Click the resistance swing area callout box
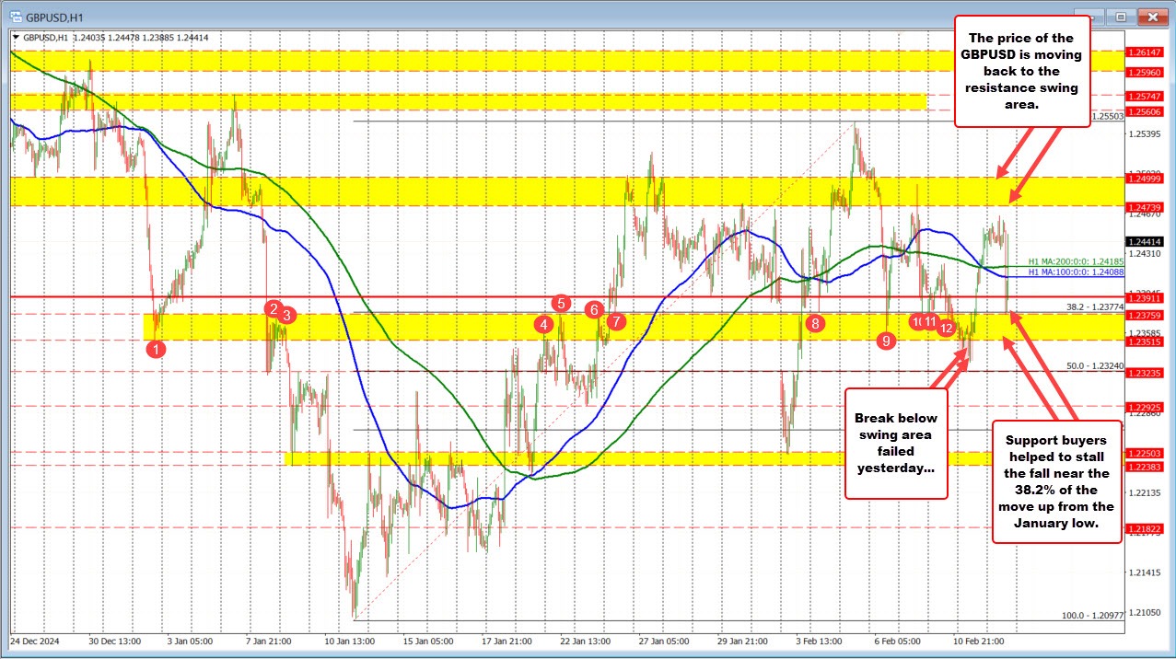1176x659 pixels. (1022, 69)
